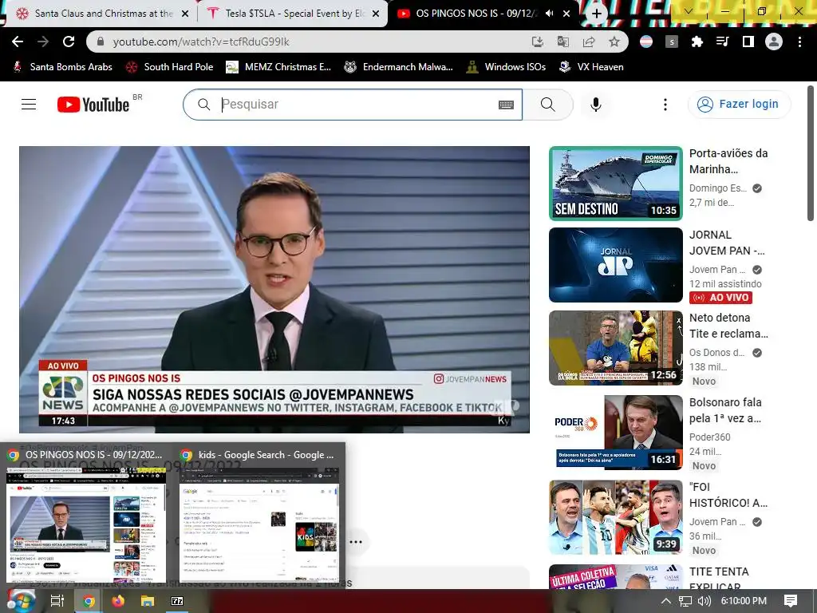Close the Tesla $TSLA tab
Image resolution: width=817 pixels, height=613 pixels.
[x=376, y=14]
